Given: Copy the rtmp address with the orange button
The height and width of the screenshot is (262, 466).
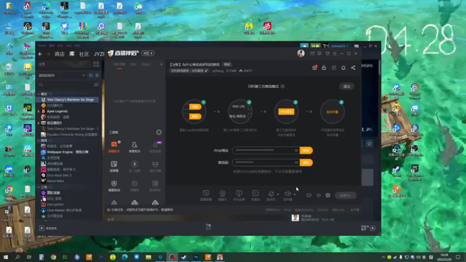Looking at the screenshot, I should 306,150.
